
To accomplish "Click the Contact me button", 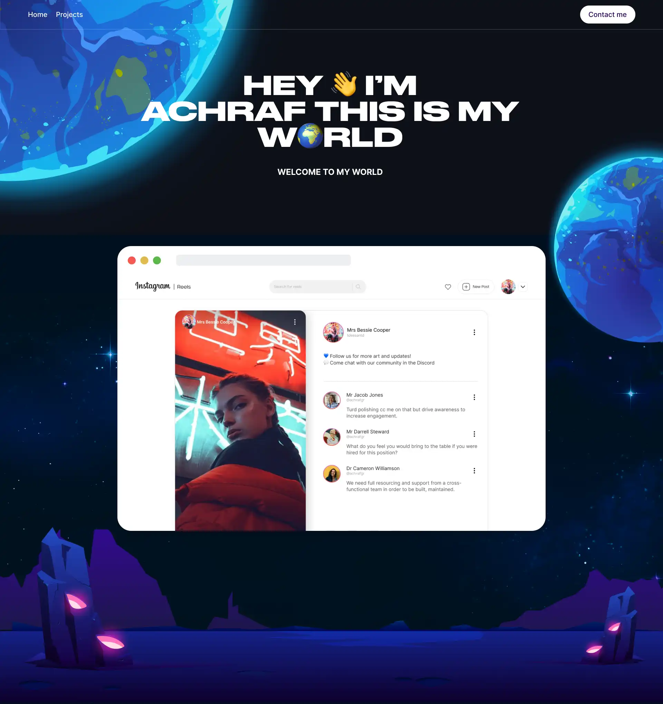I will [607, 14].
